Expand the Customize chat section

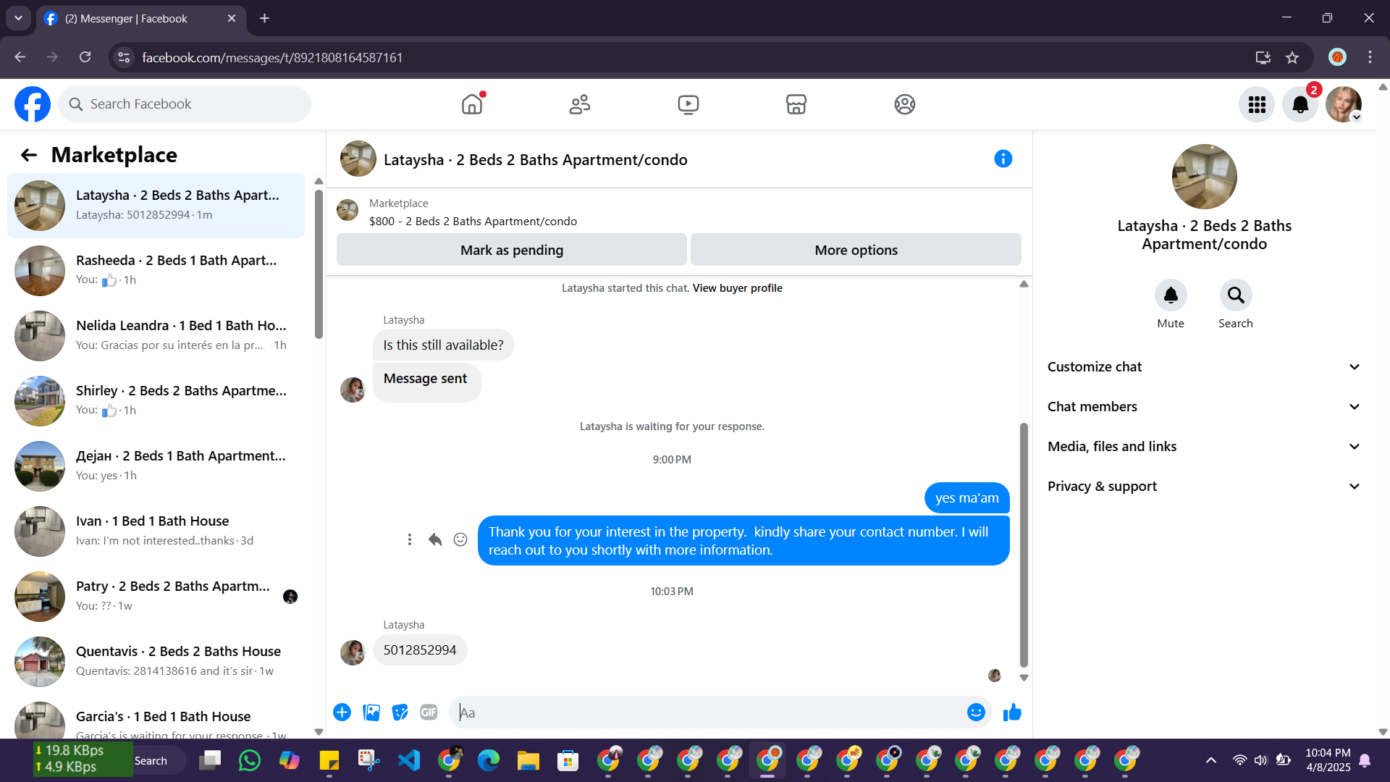point(1203,367)
